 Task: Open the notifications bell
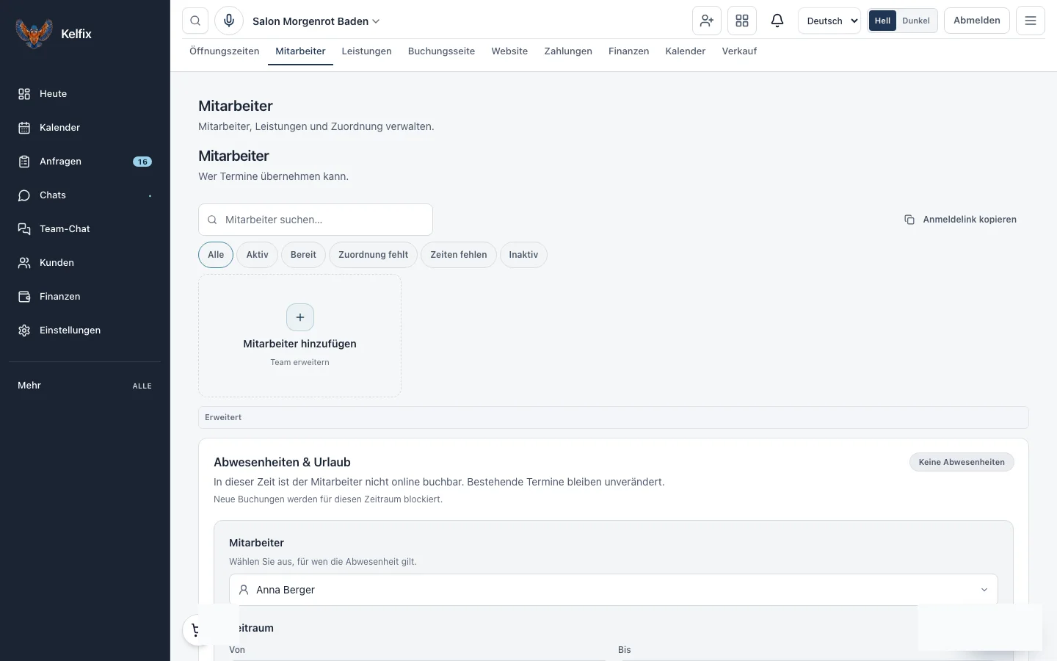(x=777, y=21)
